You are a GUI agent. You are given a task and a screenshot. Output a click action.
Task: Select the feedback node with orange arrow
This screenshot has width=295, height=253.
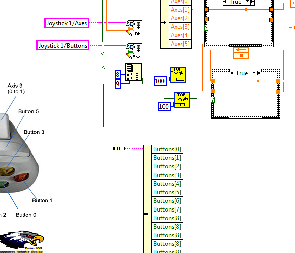[241, 53]
